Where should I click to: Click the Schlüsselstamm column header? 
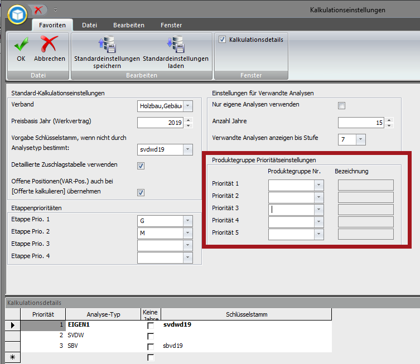[247, 314]
